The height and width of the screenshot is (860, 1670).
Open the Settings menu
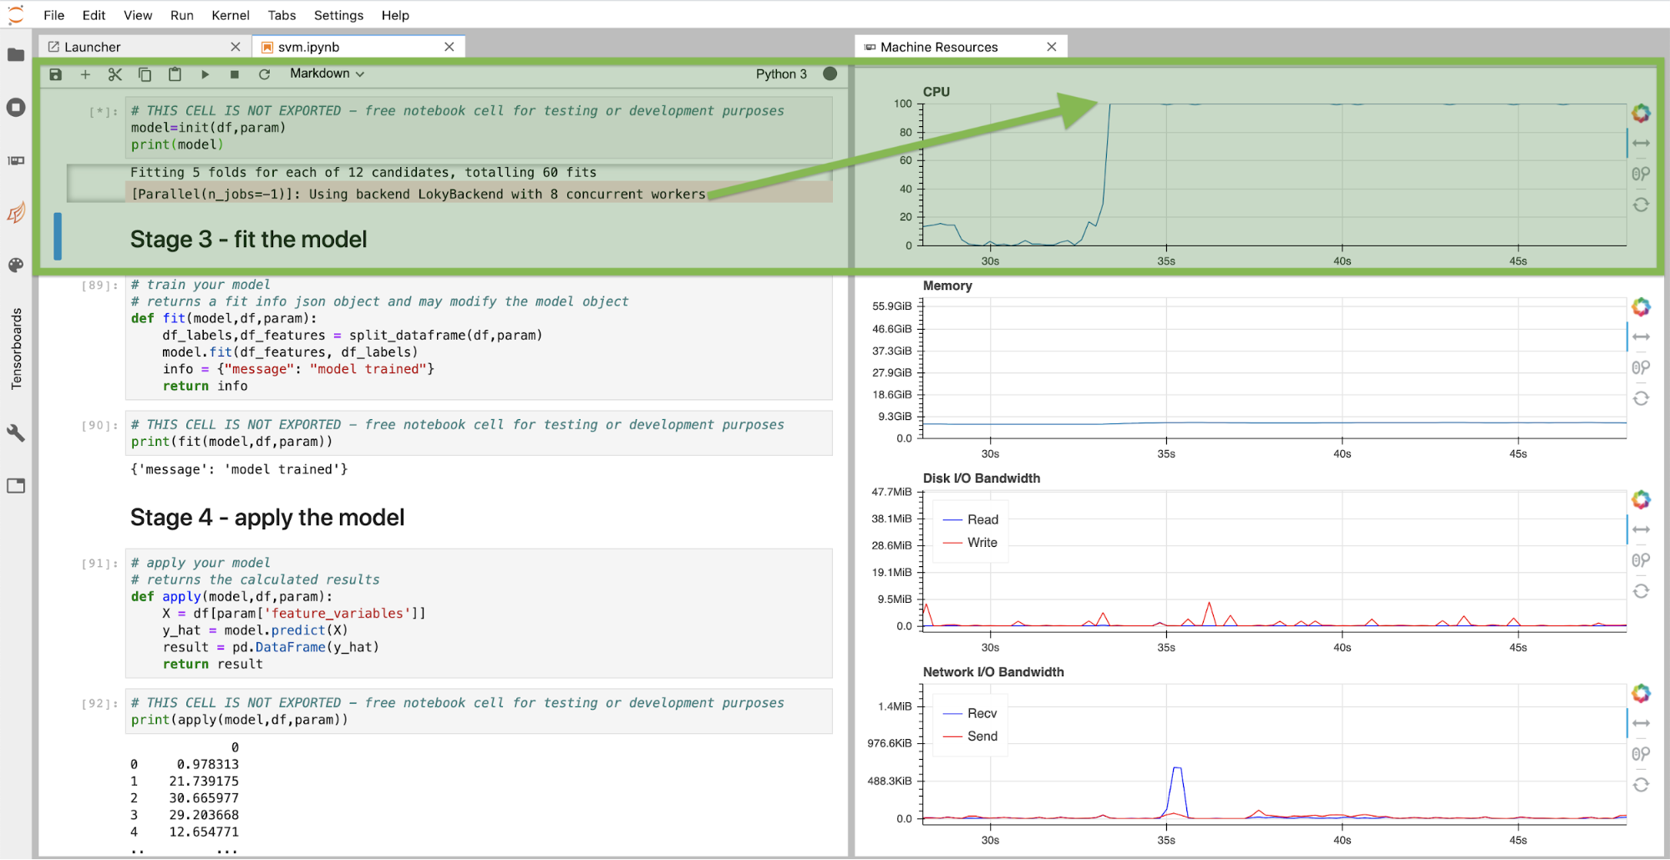point(338,15)
